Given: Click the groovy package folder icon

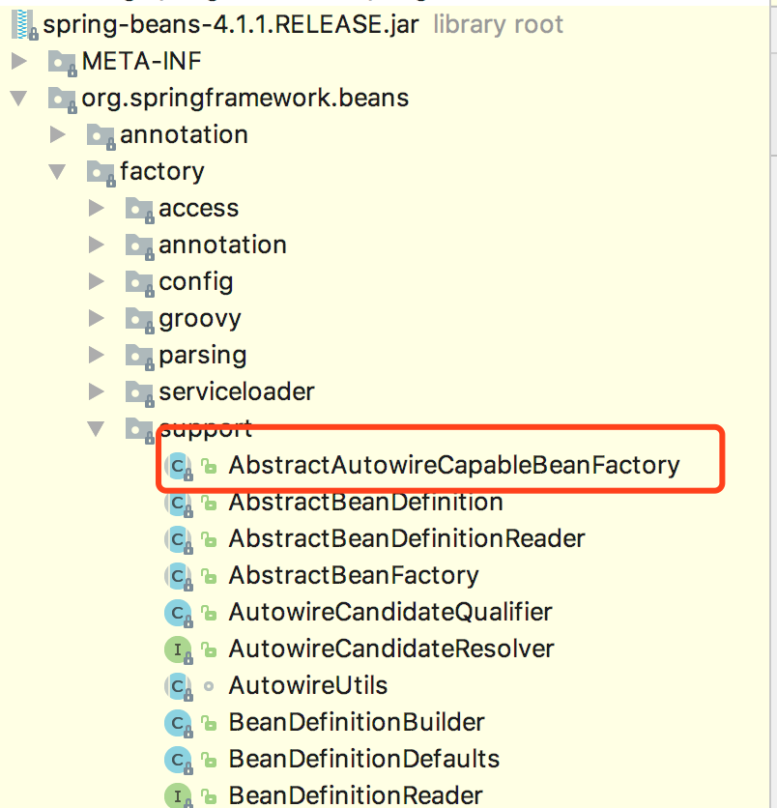Looking at the screenshot, I should (x=139, y=320).
